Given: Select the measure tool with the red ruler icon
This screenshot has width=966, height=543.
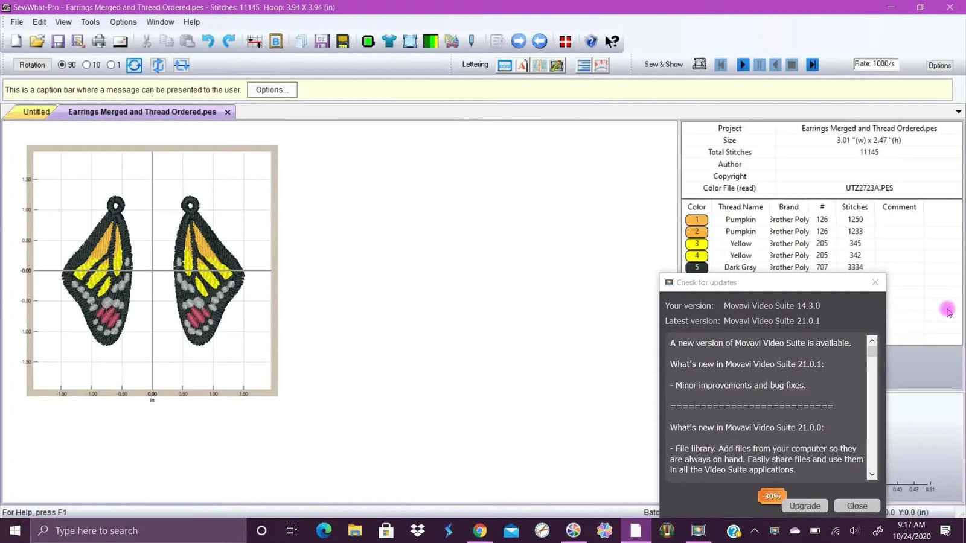Looking at the screenshot, I should (x=255, y=41).
